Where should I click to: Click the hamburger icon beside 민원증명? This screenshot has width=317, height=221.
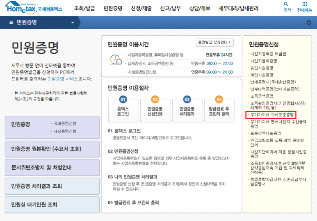[11, 23]
